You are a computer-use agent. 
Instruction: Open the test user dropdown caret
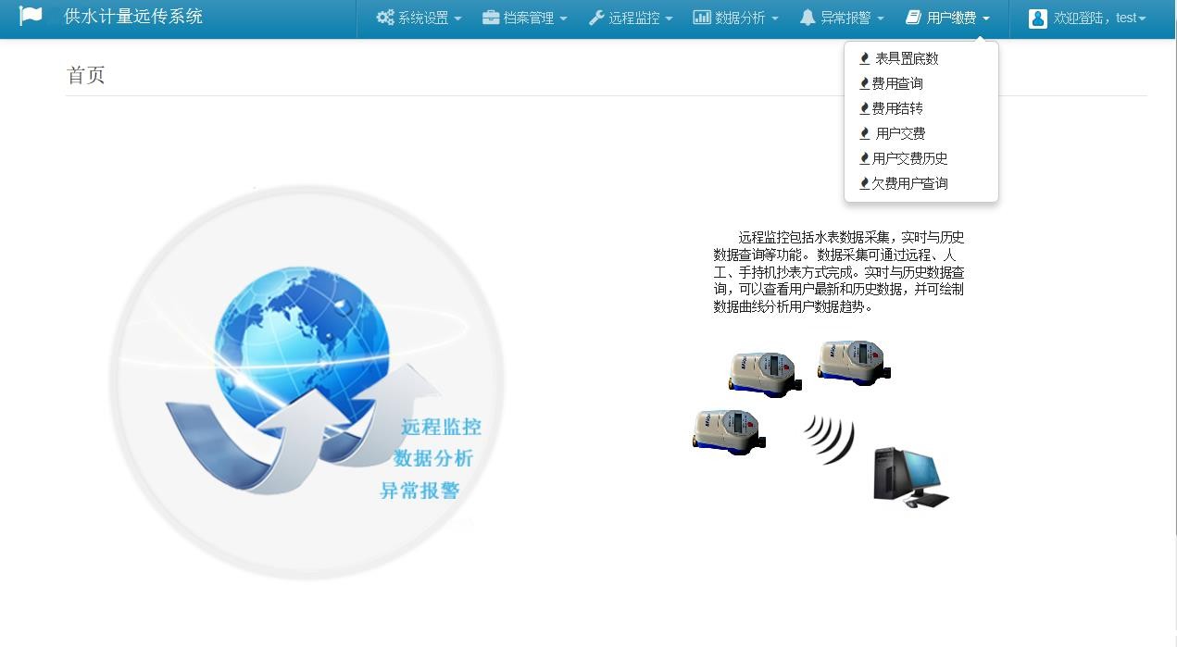[x=1142, y=19]
